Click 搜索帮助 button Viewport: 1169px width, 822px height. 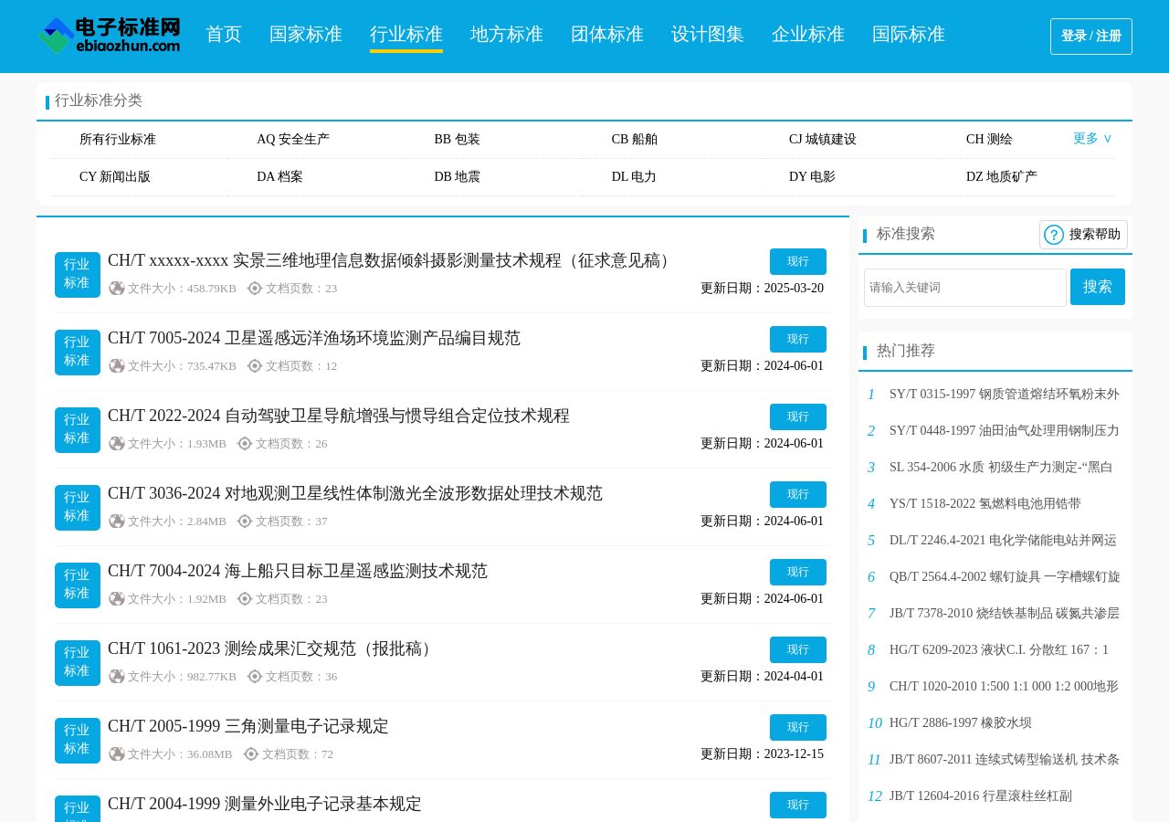click(x=1083, y=235)
